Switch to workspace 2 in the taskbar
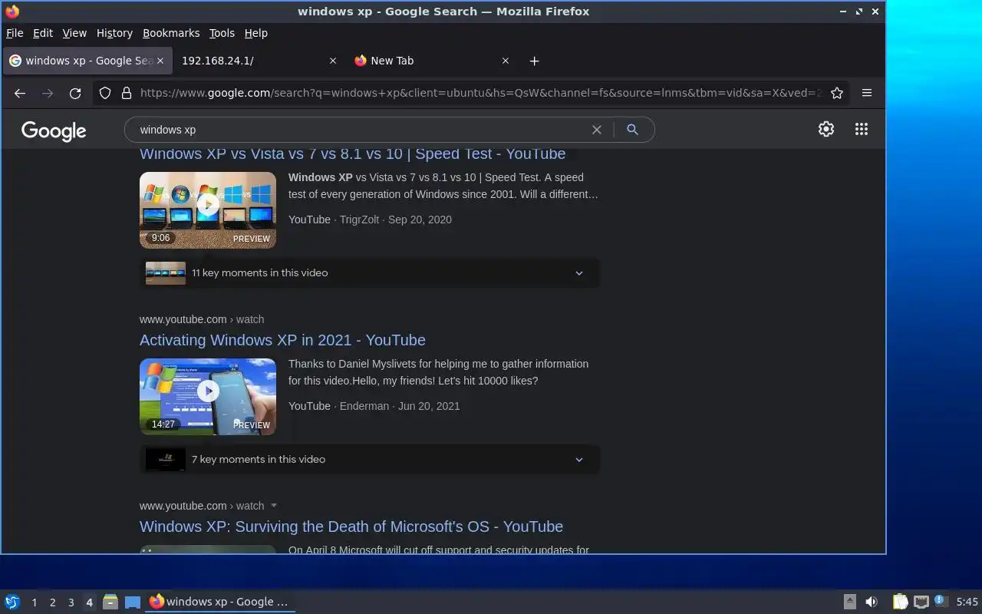The width and height of the screenshot is (982, 614). [53, 602]
